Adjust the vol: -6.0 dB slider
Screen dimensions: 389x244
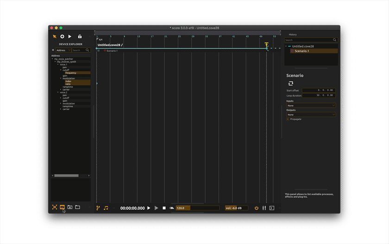tap(237, 208)
